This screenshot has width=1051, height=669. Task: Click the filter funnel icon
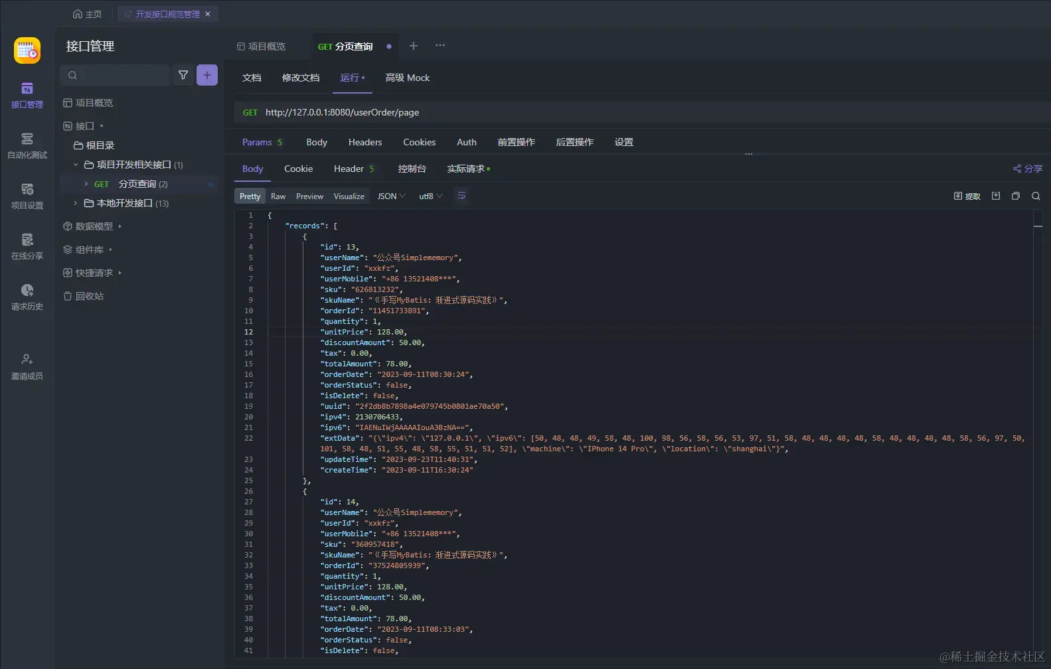click(183, 75)
